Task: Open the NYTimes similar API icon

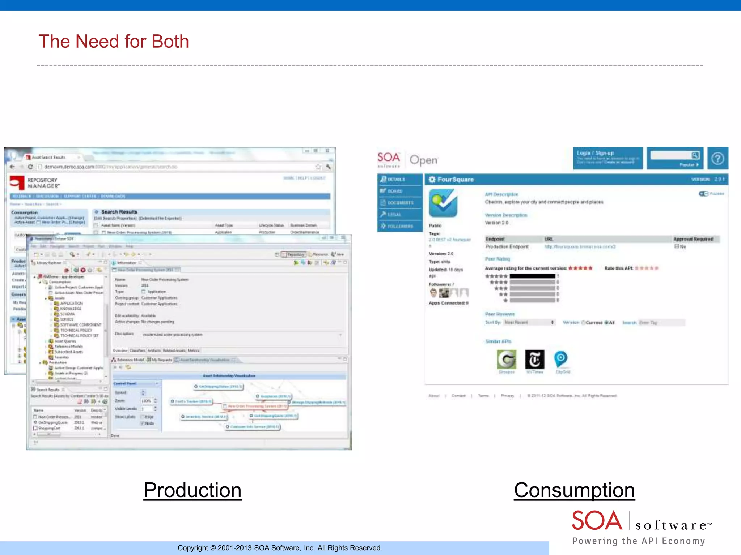Action: click(x=534, y=359)
